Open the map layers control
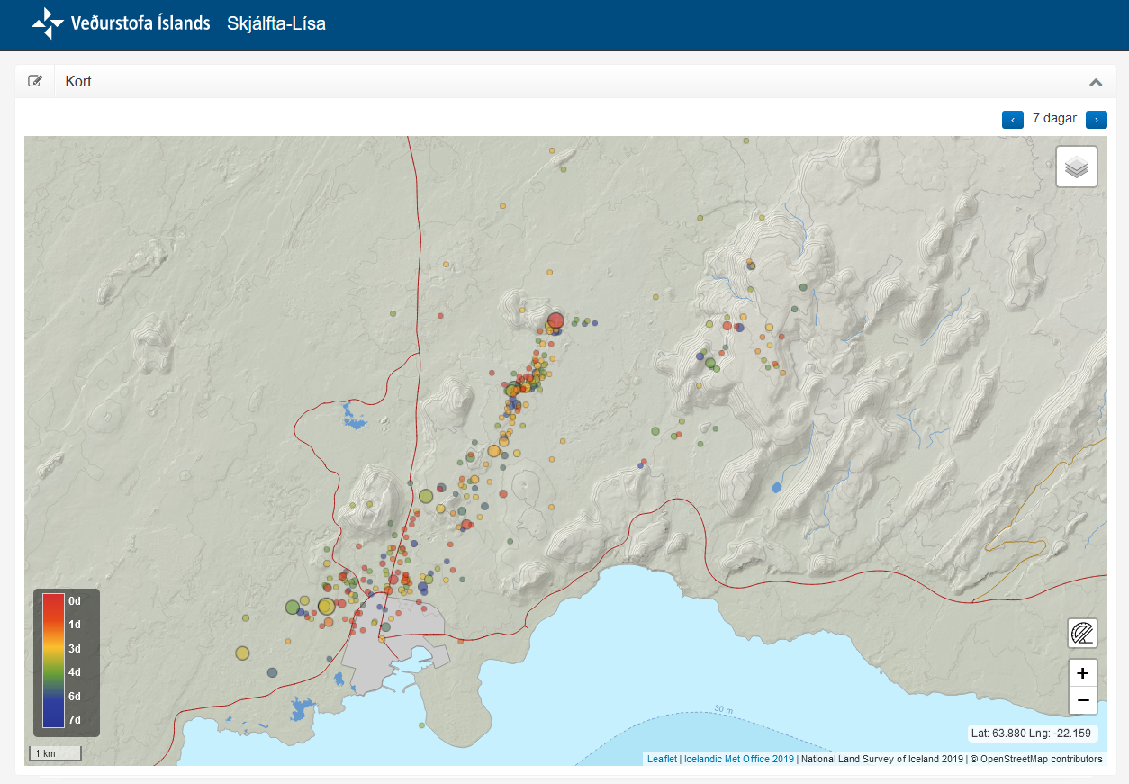 tap(1076, 167)
